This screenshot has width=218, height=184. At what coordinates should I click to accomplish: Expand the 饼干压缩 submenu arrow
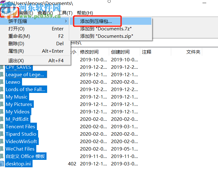66,21
